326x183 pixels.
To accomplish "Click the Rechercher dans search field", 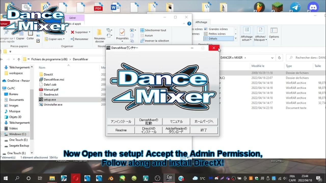I will pos(306,58).
